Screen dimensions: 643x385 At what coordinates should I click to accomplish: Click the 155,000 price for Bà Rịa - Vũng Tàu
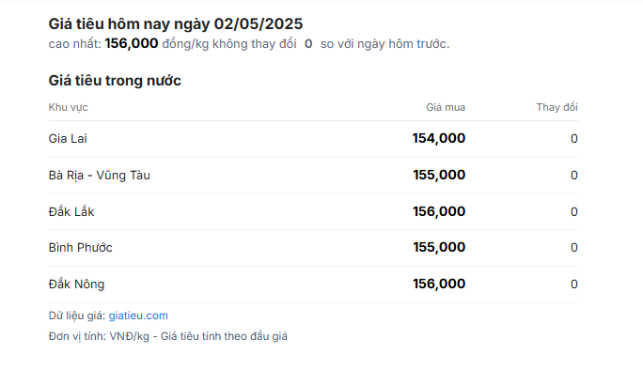pos(439,175)
